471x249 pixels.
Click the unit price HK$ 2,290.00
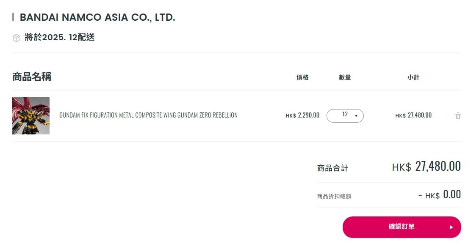[302, 115]
